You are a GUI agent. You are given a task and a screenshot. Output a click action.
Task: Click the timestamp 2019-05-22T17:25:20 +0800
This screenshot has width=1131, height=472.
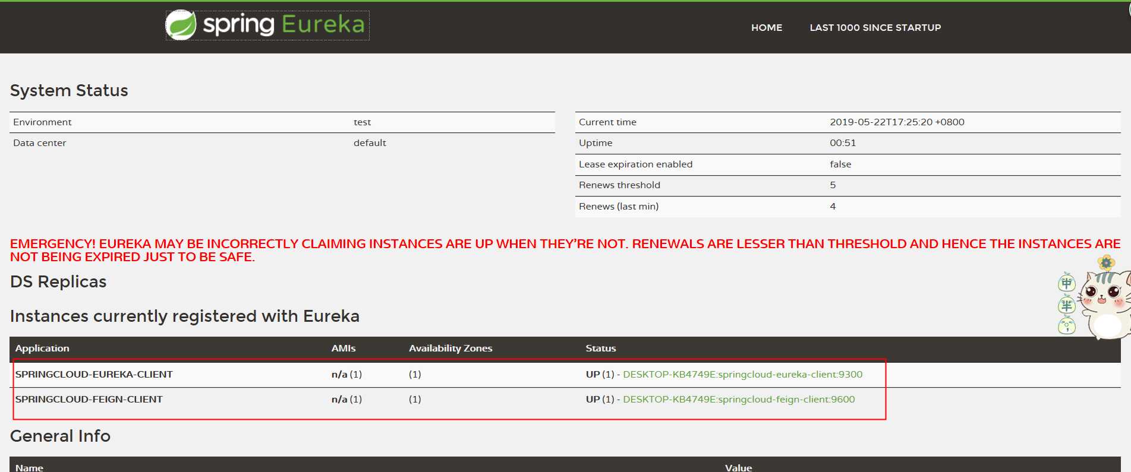897,122
